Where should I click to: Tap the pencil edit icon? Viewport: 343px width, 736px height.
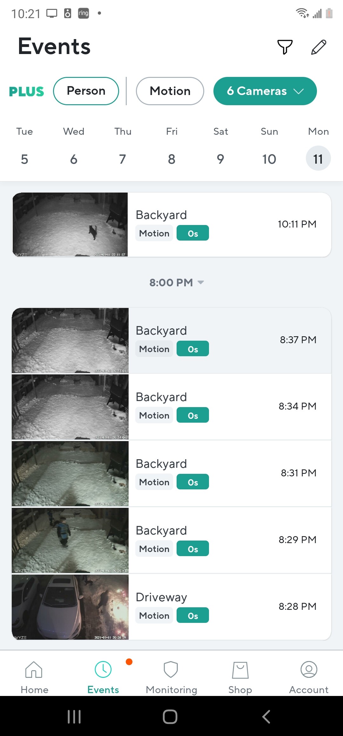click(x=319, y=47)
